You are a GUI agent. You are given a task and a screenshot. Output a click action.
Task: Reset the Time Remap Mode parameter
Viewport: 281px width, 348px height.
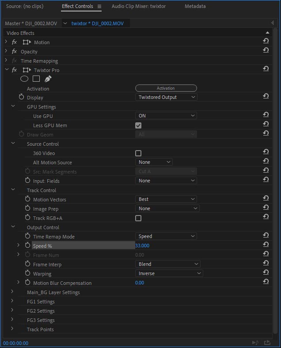click(266, 235)
